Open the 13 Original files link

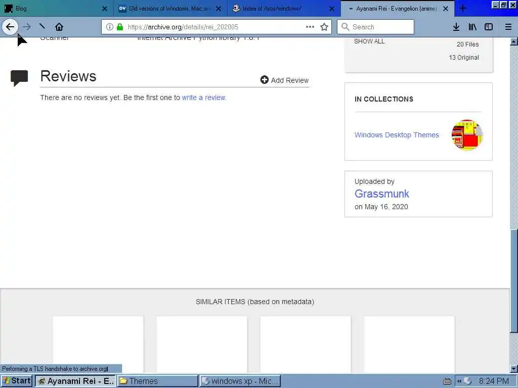tap(464, 58)
